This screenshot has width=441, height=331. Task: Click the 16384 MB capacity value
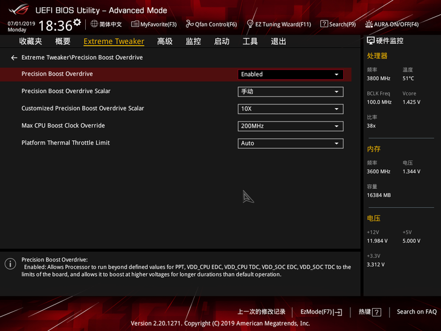point(379,195)
